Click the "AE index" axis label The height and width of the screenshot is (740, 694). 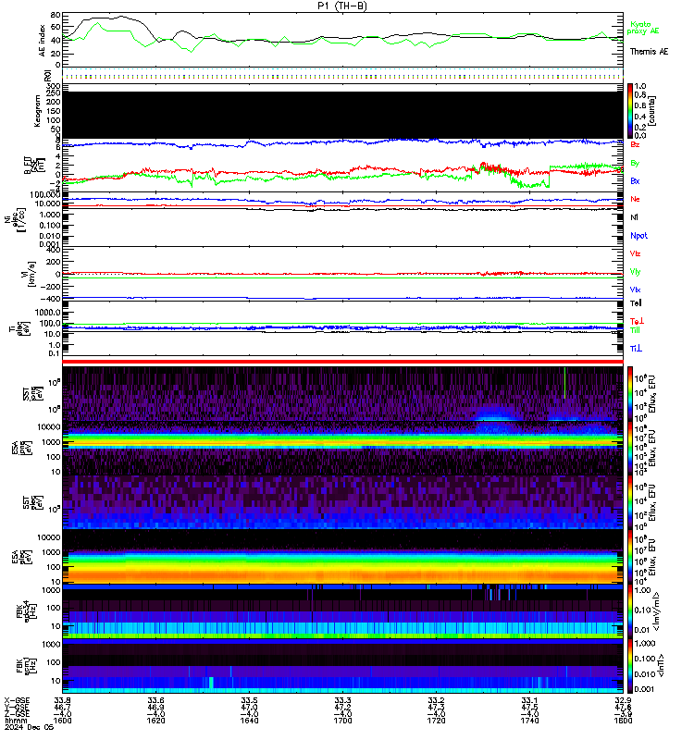pyautogui.click(x=42, y=40)
